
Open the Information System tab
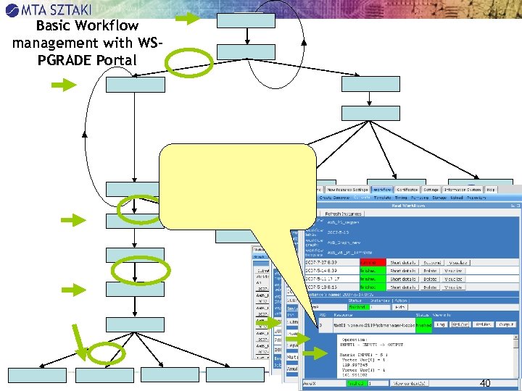463,190
